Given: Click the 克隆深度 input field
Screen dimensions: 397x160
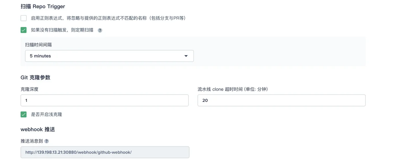Looking at the screenshot, I should pos(105,100).
